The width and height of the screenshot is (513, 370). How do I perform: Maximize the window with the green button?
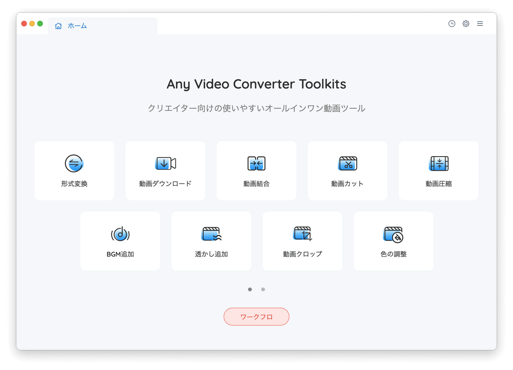[x=40, y=24]
